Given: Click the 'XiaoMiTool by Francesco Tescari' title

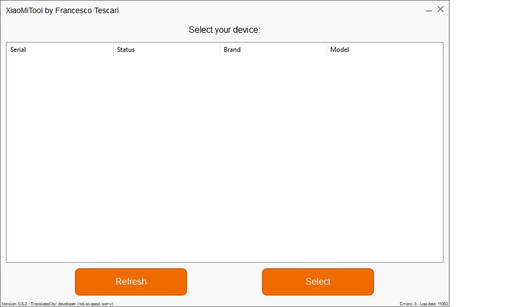Looking at the screenshot, I should (62, 10).
